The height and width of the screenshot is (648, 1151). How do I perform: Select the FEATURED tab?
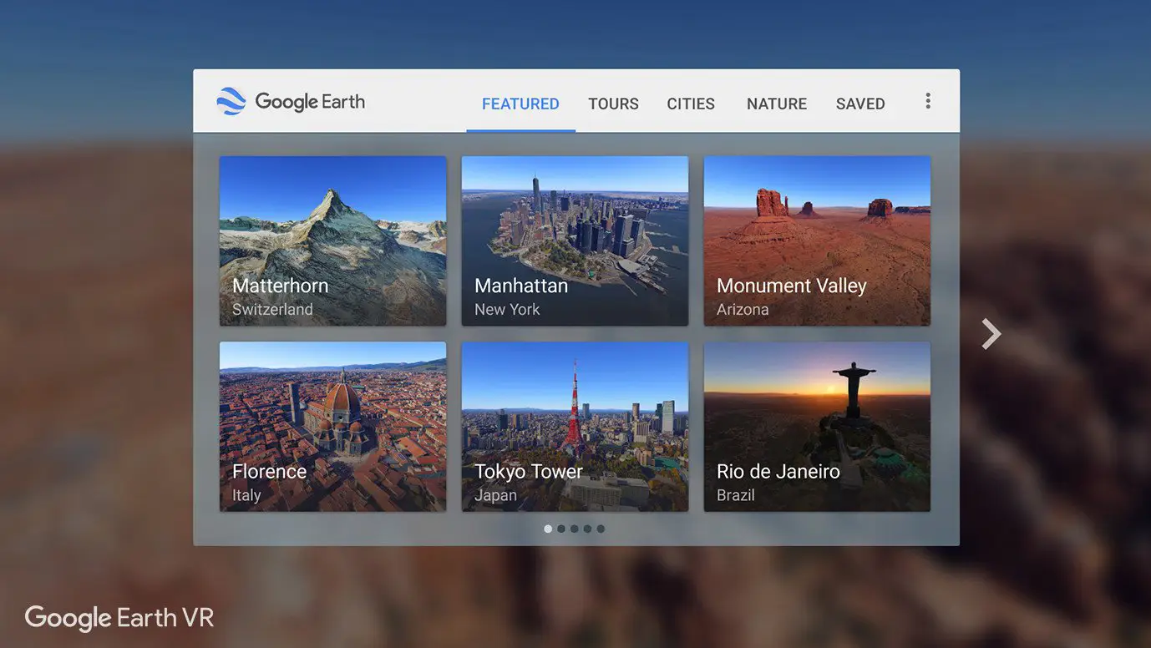click(520, 104)
